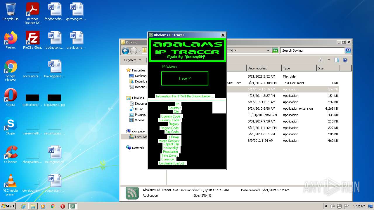The width and height of the screenshot is (374, 210).
Task: Click the search magnifier icon in Explorer
Action: pos(348,50)
